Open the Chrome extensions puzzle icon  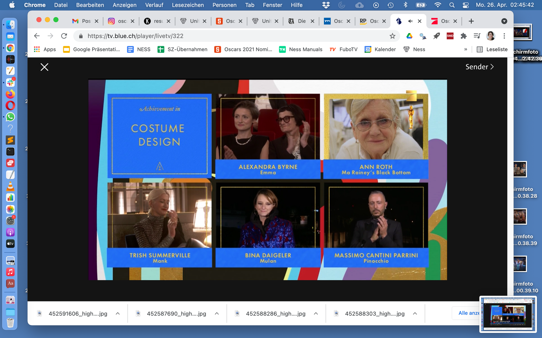tap(463, 36)
